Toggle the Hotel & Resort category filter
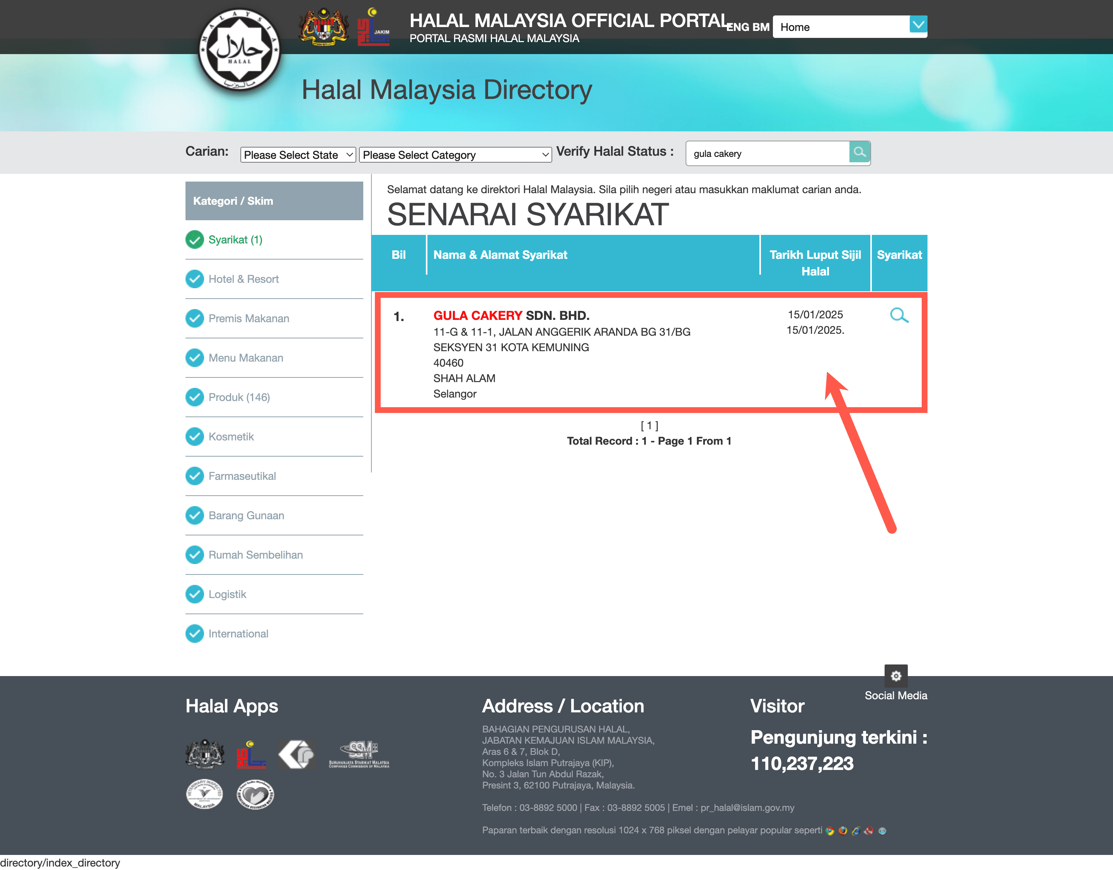The height and width of the screenshot is (870, 1113). pyautogui.click(x=244, y=278)
